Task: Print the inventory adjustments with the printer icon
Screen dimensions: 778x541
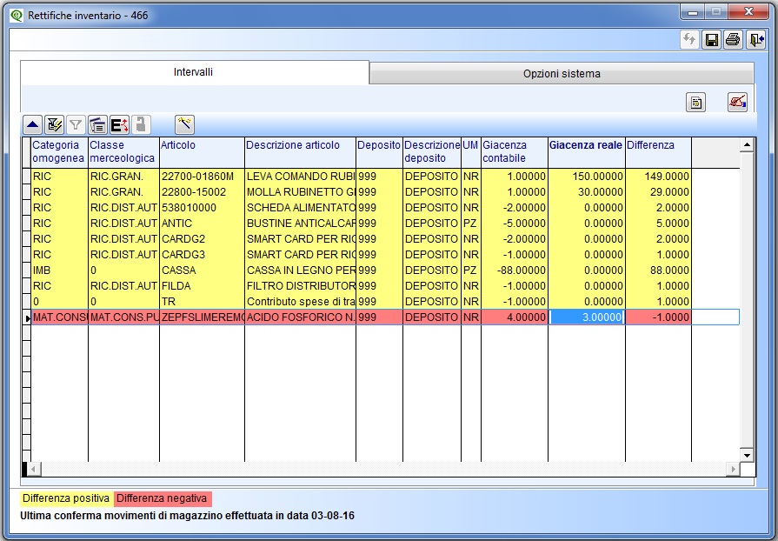Action: pyautogui.click(x=733, y=40)
